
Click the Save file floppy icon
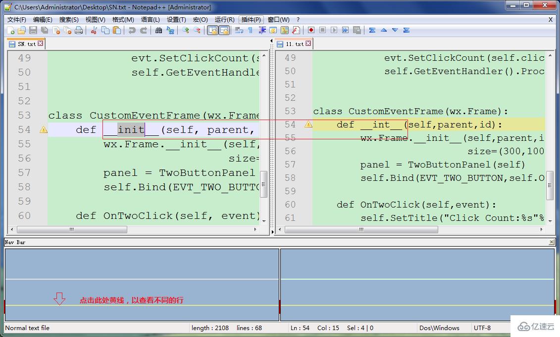coord(33,30)
